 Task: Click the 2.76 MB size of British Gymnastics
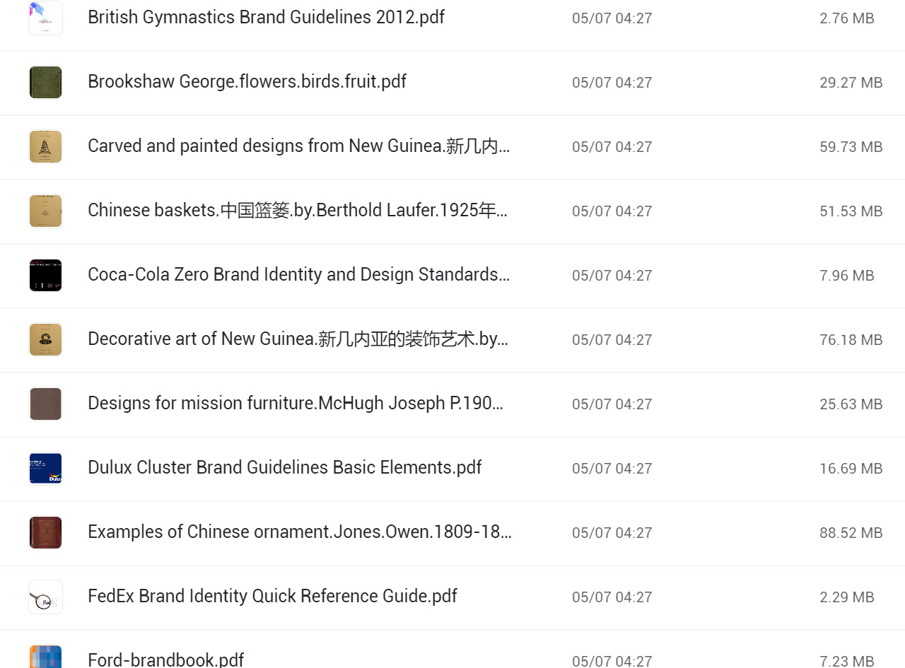847,18
